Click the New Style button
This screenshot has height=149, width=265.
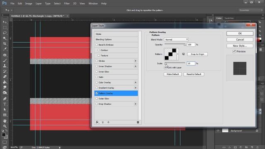click(240, 46)
